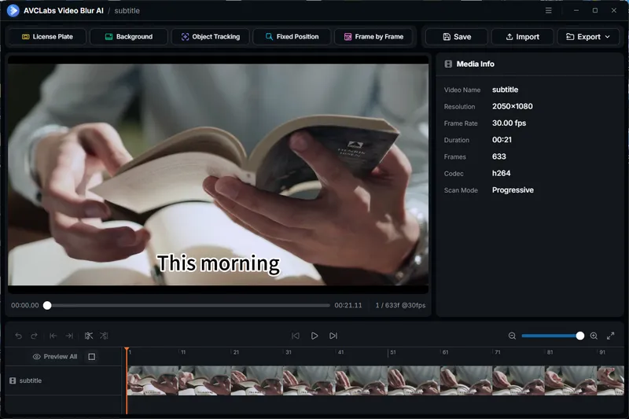Image resolution: width=629 pixels, height=419 pixels.
Task: Select the Object Tracking tab
Action: click(210, 36)
